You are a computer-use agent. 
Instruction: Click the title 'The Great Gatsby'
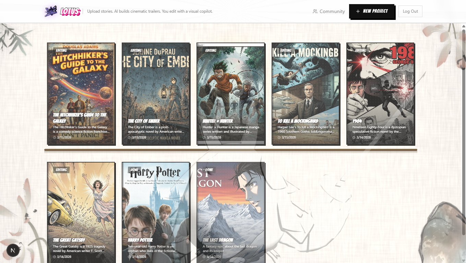(x=69, y=240)
